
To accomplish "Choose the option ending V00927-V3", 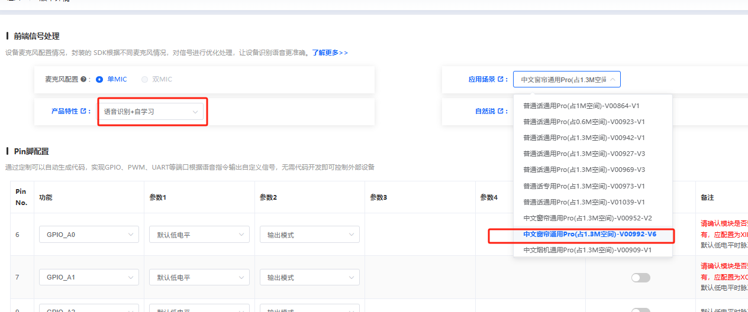I will [593, 154].
